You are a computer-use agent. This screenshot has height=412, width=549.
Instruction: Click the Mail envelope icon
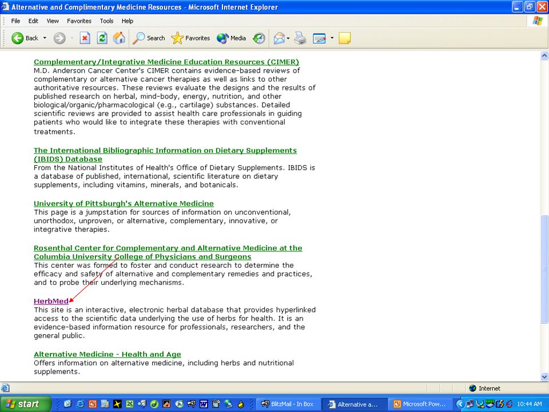[279, 38]
